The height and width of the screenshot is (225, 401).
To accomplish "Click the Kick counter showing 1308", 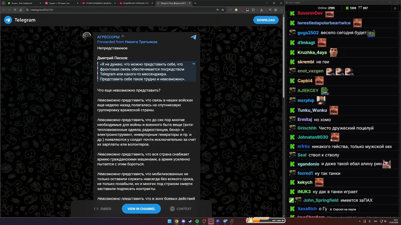I will tap(351, 8).
